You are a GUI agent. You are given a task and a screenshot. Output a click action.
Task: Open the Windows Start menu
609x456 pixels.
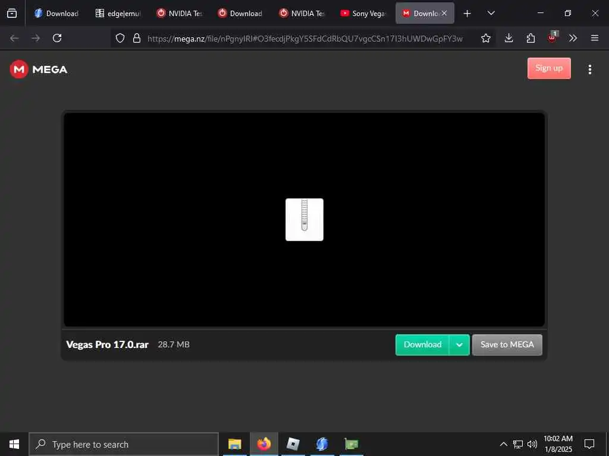coord(14,444)
